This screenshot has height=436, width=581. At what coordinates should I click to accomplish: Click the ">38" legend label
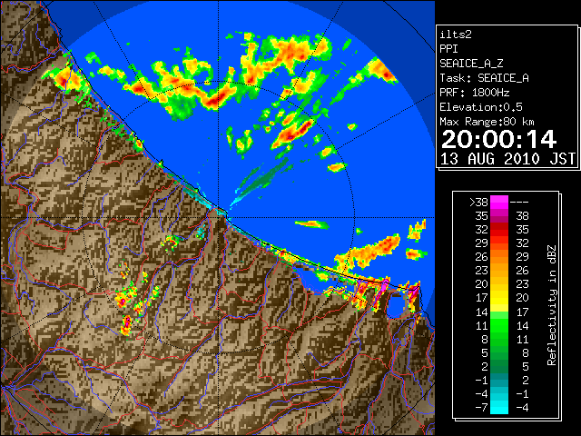tap(478, 202)
